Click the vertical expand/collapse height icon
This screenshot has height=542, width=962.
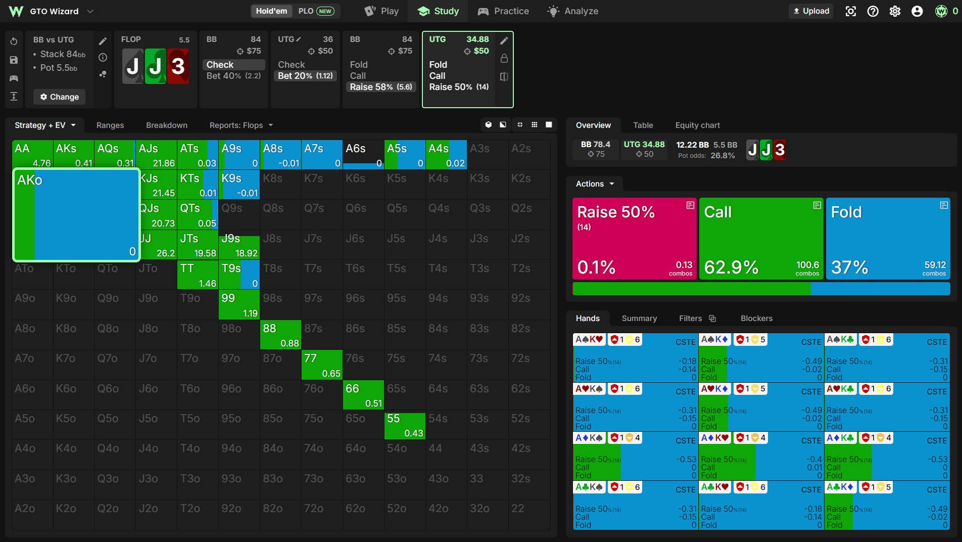pyautogui.click(x=14, y=96)
